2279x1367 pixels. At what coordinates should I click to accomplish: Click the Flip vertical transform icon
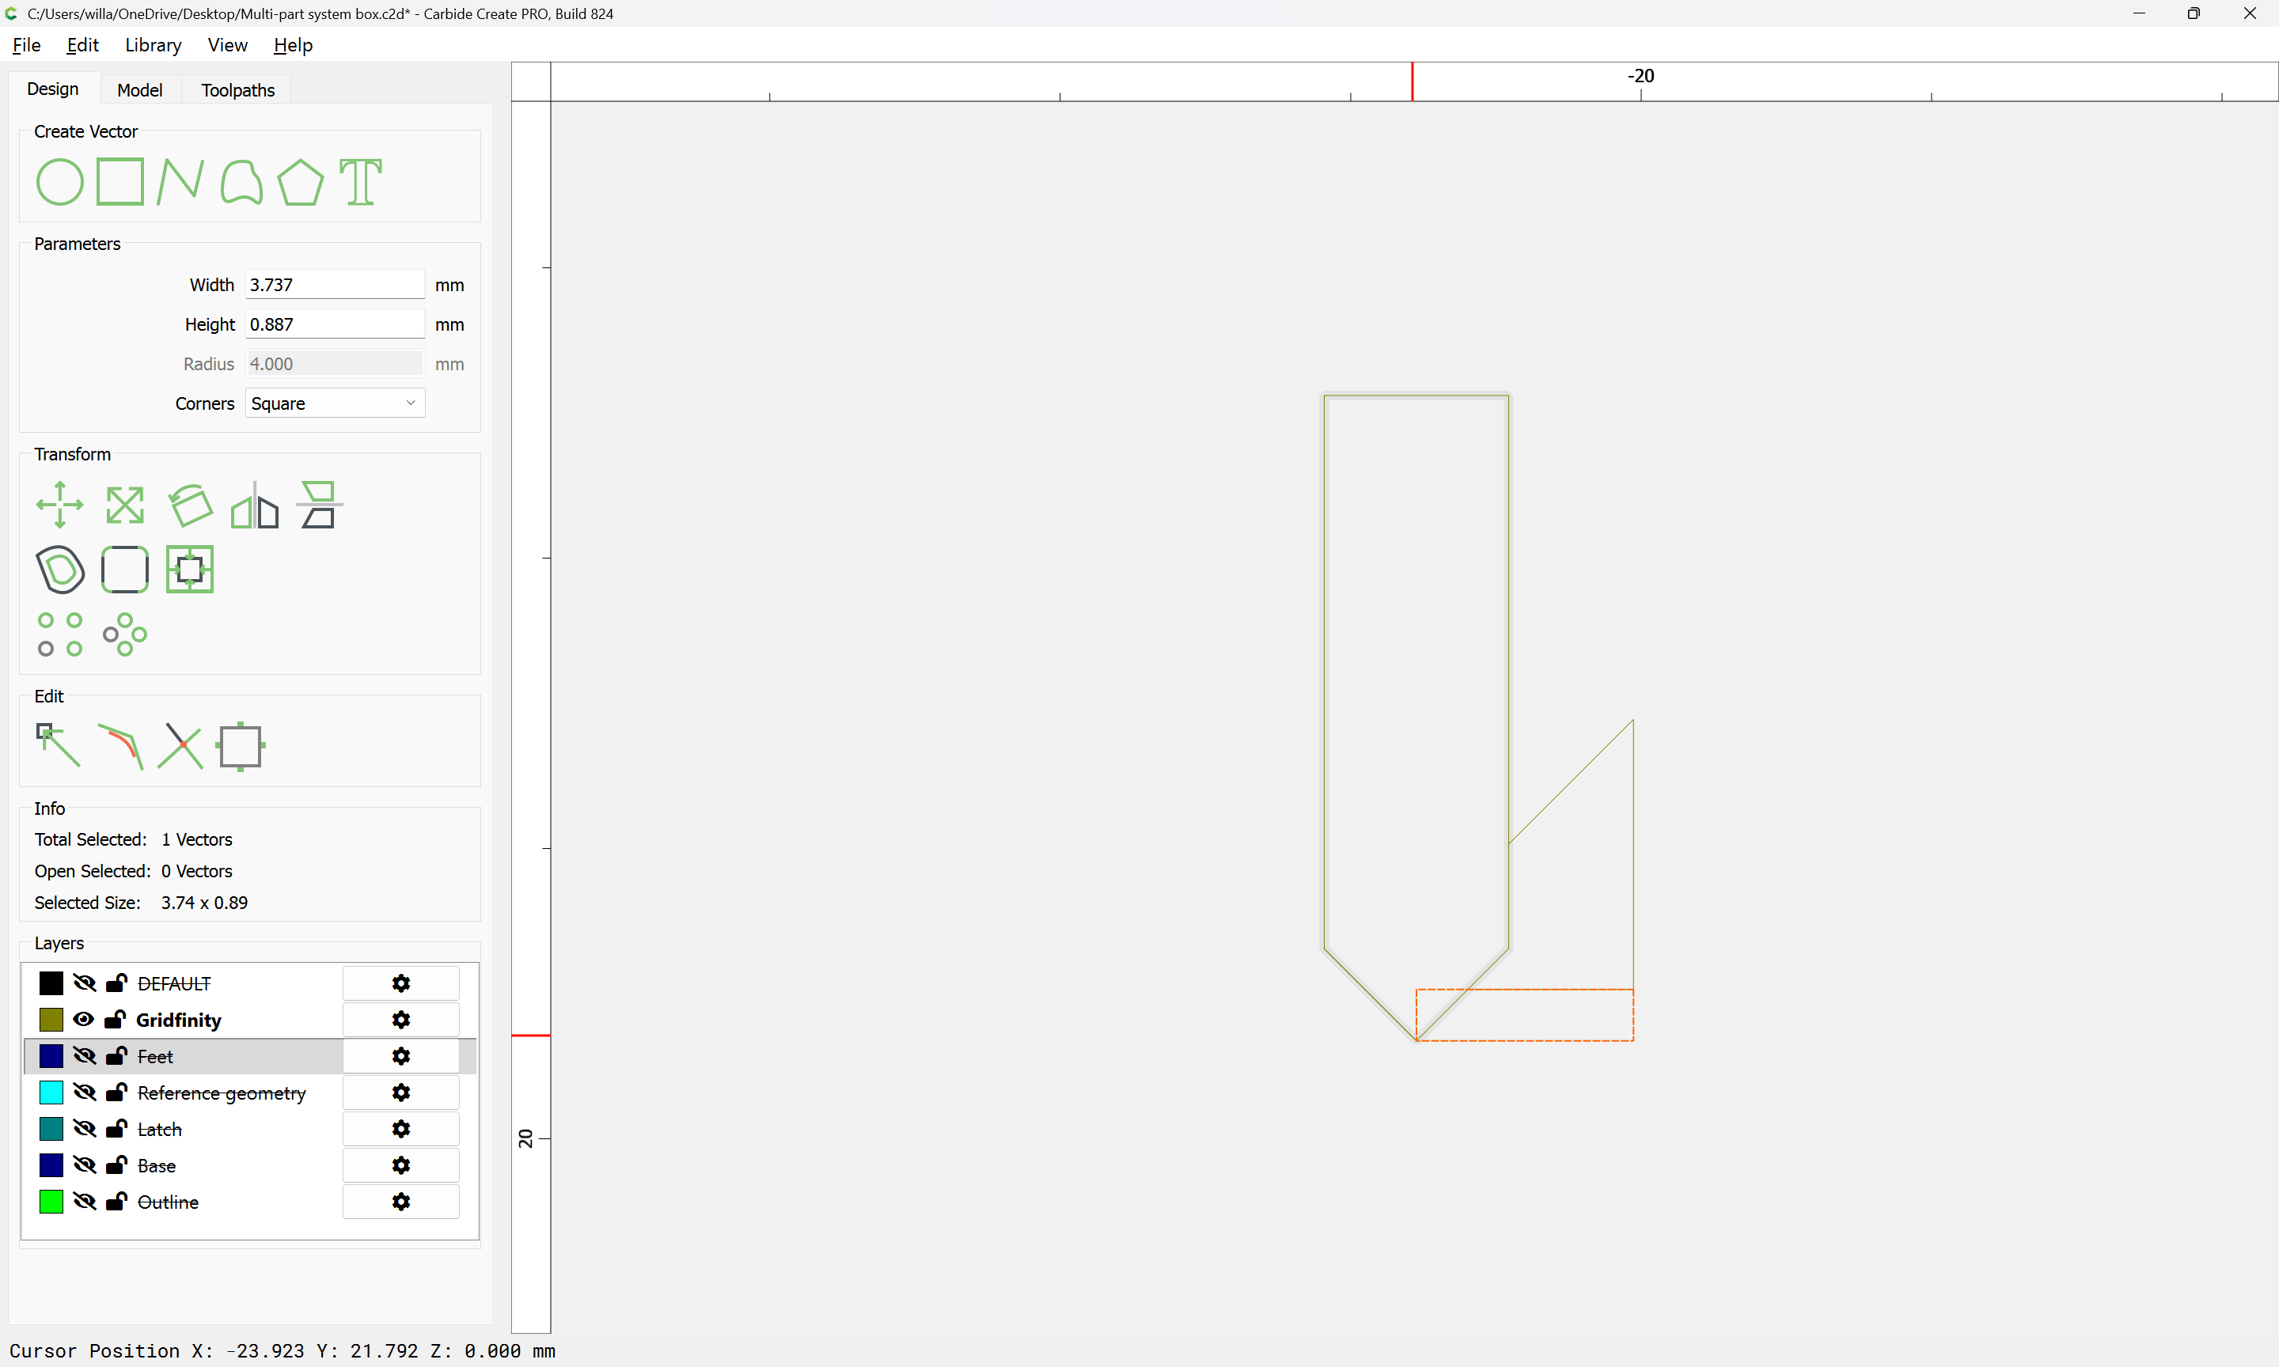(x=319, y=505)
